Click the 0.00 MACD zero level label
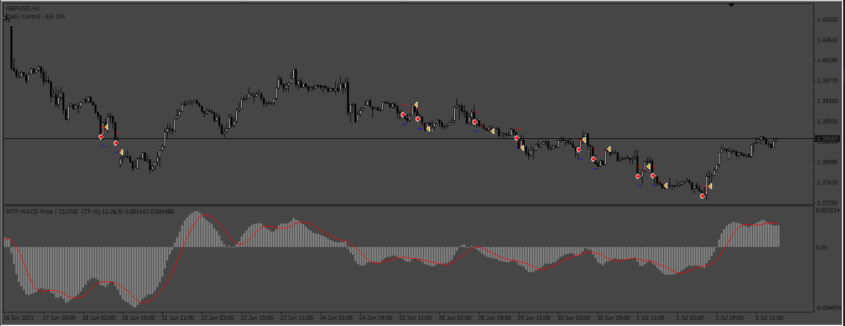845x326 pixels. (x=822, y=247)
